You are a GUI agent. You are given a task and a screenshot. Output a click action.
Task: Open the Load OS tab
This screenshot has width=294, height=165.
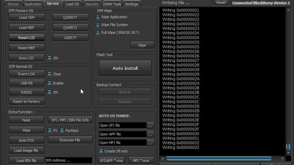coord(72,4)
